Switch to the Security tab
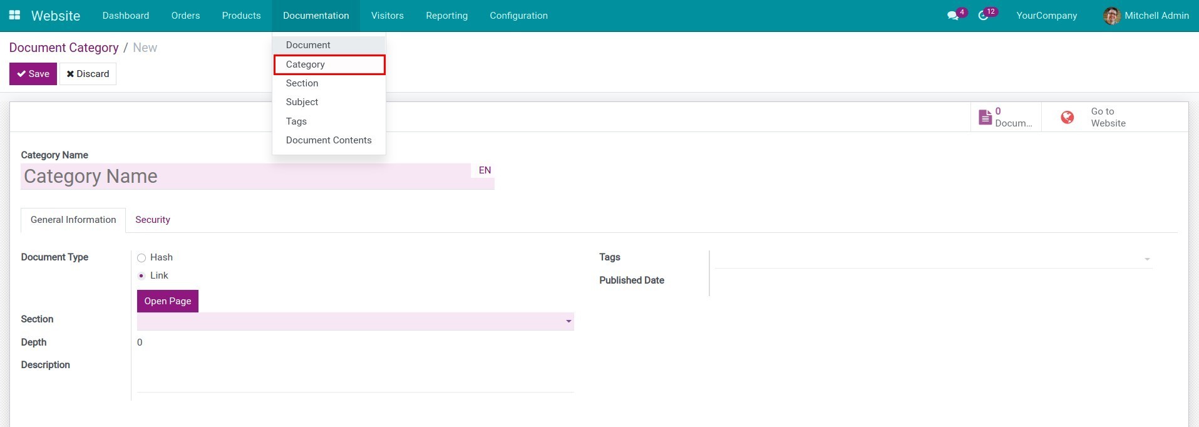This screenshot has width=1199, height=427. pyautogui.click(x=152, y=220)
